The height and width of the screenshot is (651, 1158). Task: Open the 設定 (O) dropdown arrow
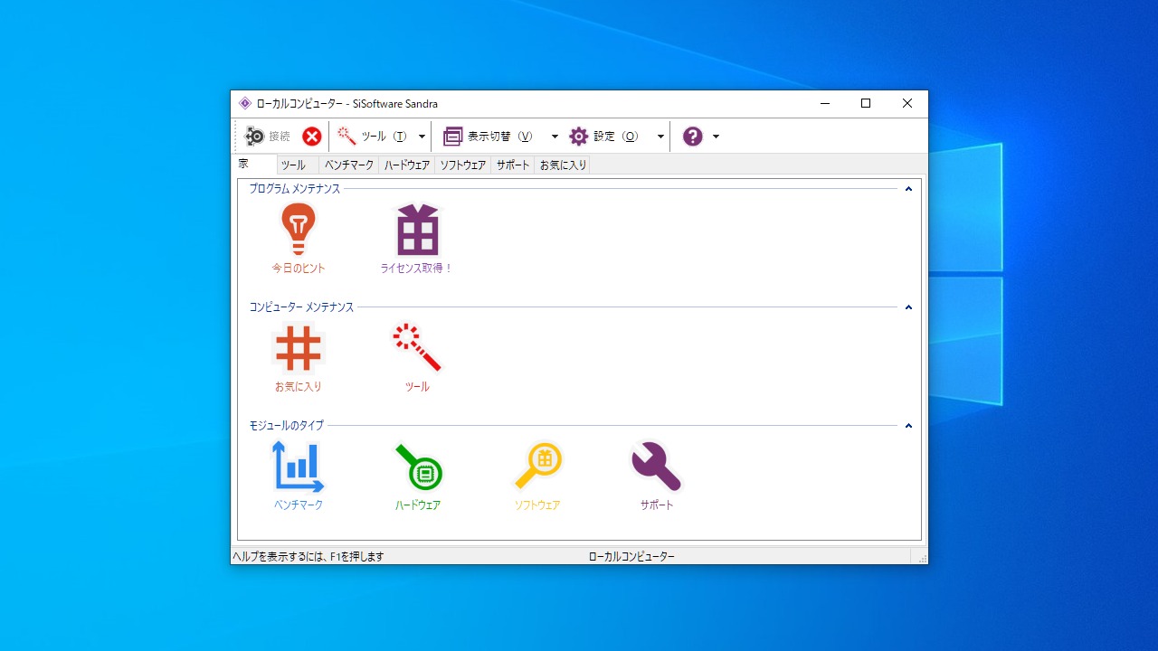[x=660, y=137]
